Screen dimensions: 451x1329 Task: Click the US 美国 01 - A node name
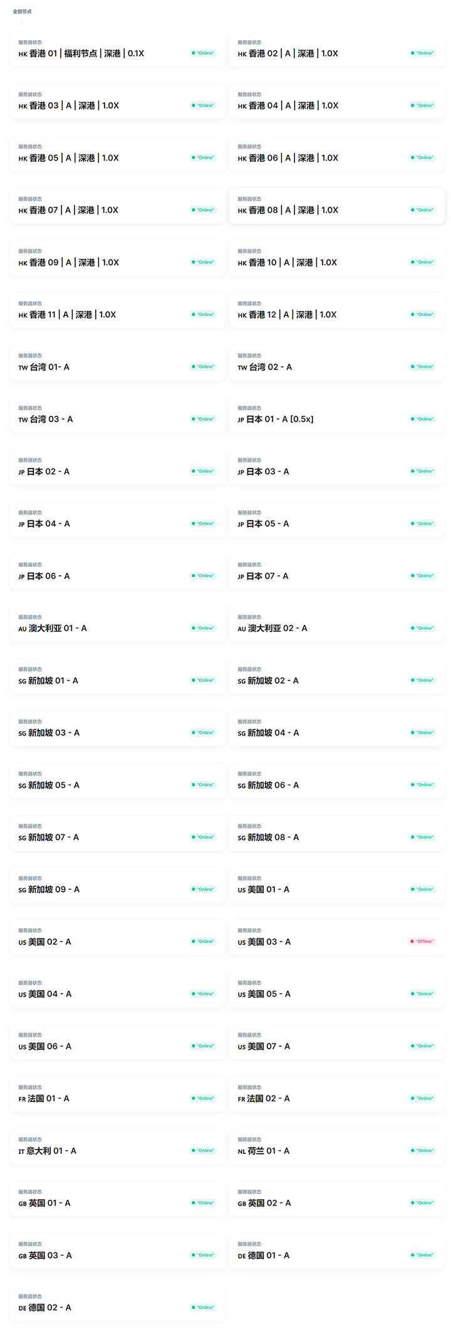264,889
